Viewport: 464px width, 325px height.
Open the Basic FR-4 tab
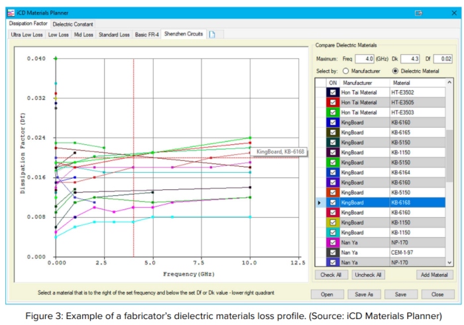tap(146, 34)
